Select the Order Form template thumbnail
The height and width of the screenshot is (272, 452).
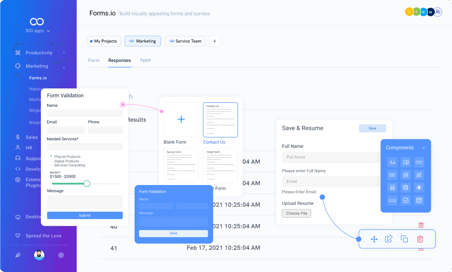(x=221, y=166)
